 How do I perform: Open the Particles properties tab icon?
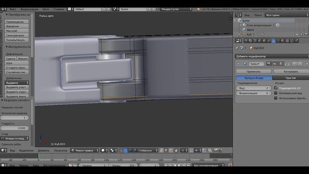tap(292, 41)
